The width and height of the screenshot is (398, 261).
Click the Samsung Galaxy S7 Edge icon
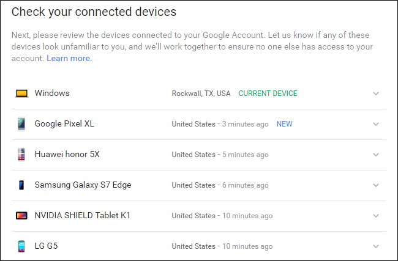pyautogui.click(x=21, y=185)
